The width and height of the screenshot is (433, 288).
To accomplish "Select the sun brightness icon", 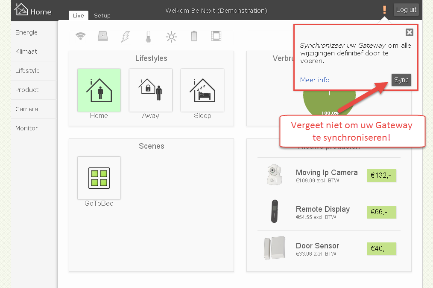I will 171,37.
